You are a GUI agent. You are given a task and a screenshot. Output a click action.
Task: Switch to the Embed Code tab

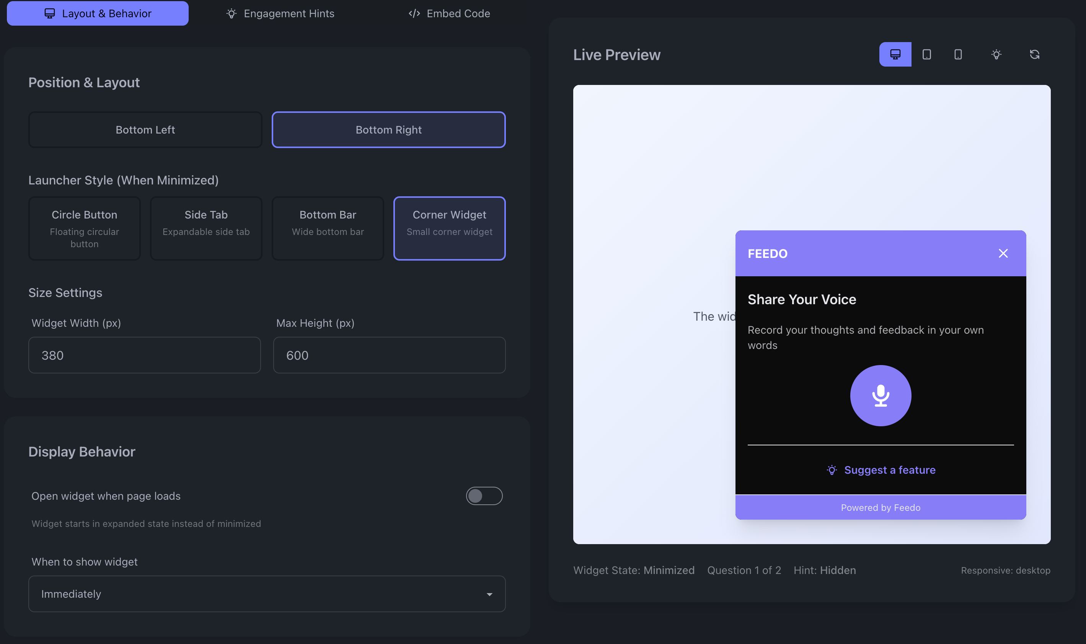tap(449, 13)
